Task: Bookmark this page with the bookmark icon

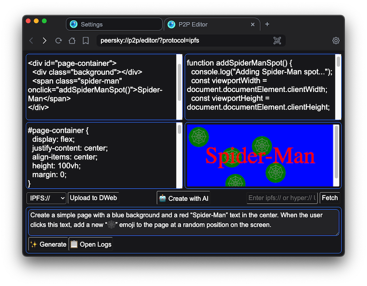Action: (x=86, y=41)
